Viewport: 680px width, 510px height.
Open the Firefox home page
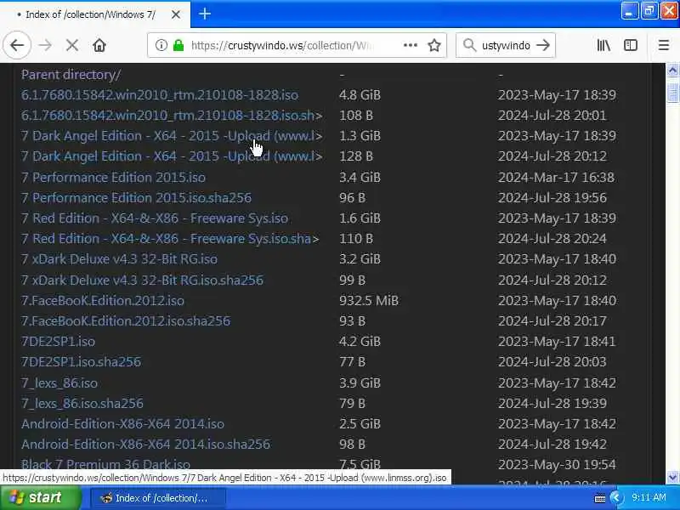click(99, 45)
